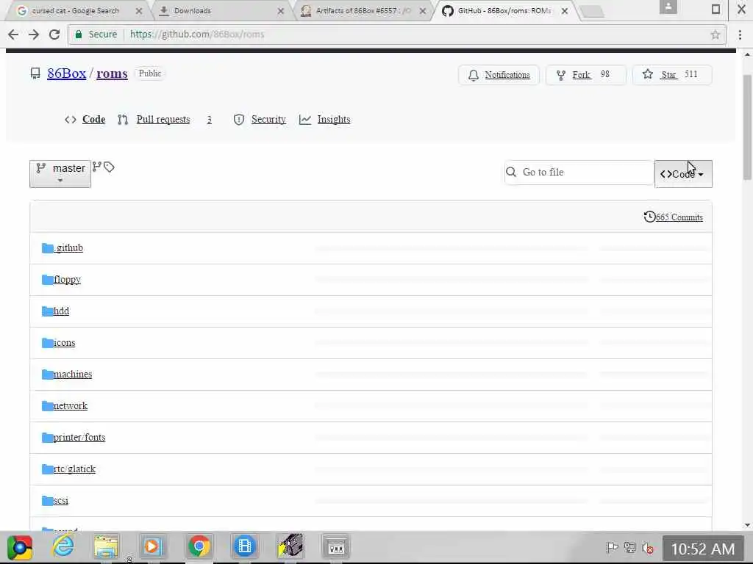Click the rtc/glatick folder icon
The image size is (753, 564).
point(48,469)
